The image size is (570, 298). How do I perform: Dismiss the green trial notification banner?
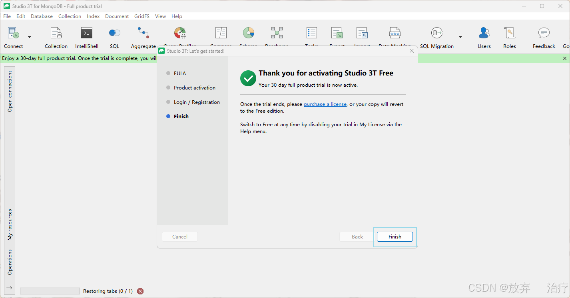[565, 58]
